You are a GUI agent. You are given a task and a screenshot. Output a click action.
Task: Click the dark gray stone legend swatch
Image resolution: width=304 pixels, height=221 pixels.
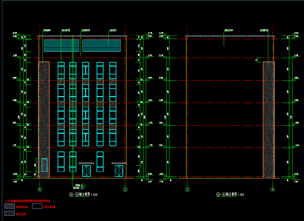9,207
